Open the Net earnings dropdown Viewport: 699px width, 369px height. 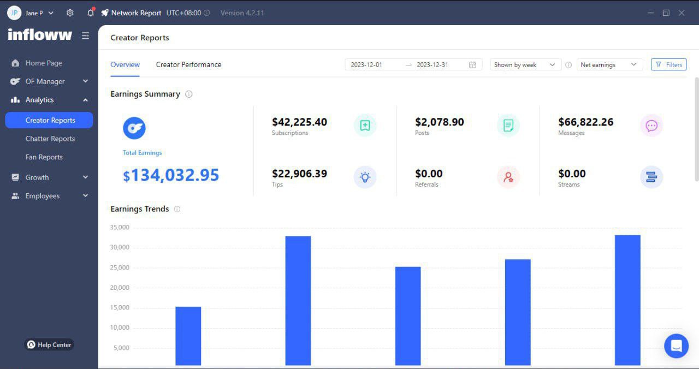609,64
